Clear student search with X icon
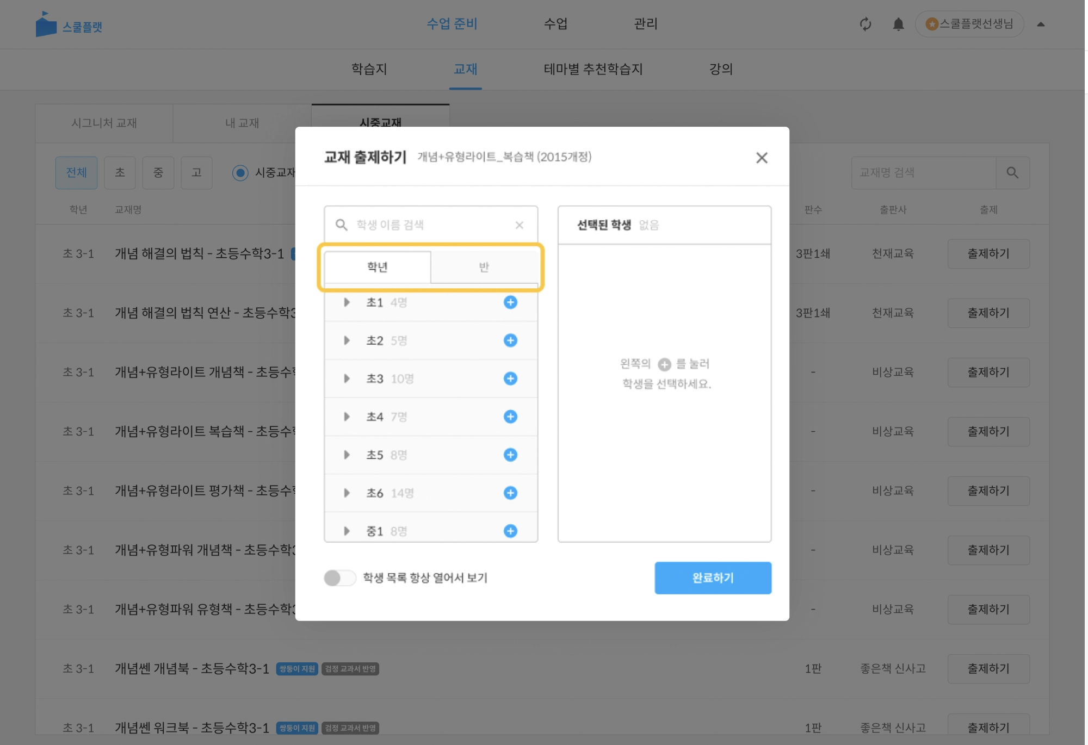1088x745 pixels. tap(519, 225)
